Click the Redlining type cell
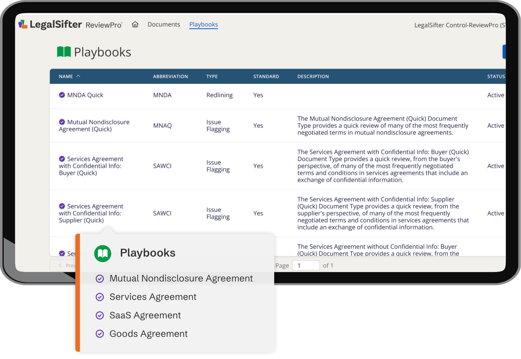Image resolution: width=521 pixels, height=359 pixels. pos(220,95)
